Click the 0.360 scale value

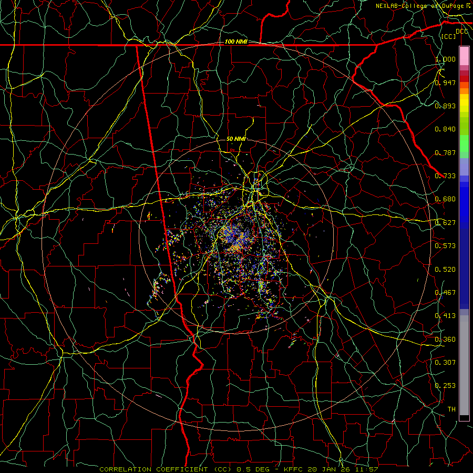pos(445,340)
